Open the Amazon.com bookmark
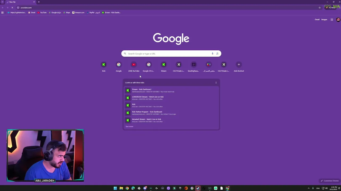The height and width of the screenshot is (191, 341). (x=78, y=12)
